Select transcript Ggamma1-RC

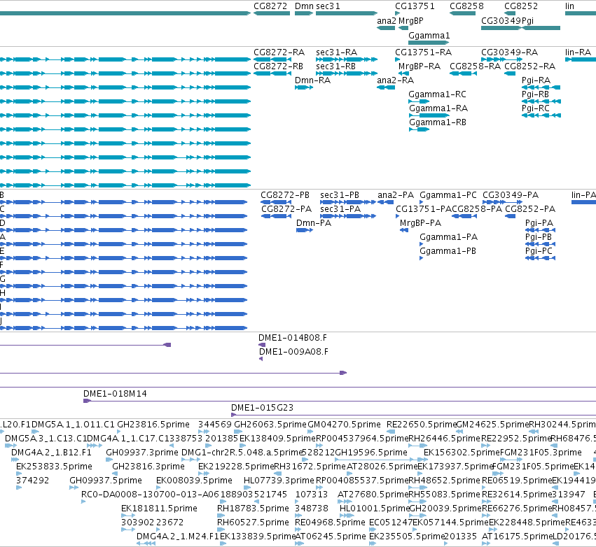437,94
